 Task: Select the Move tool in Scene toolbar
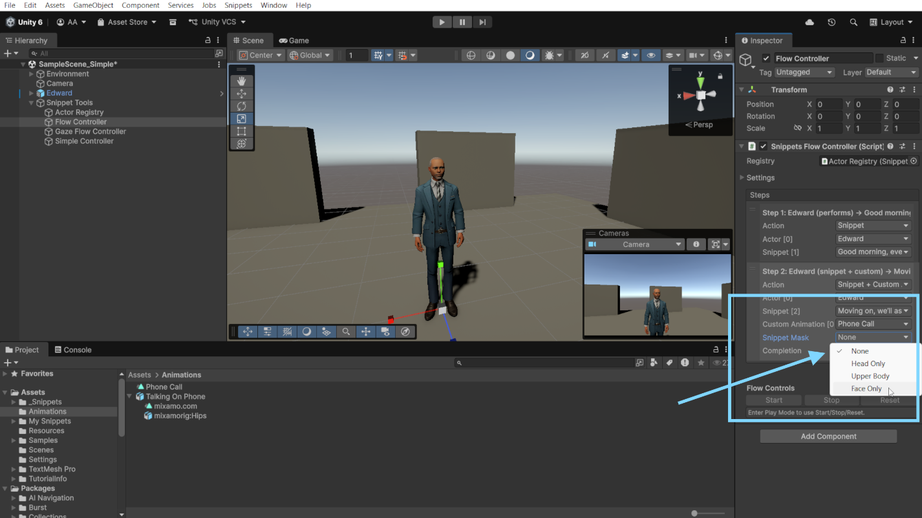(x=241, y=94)
